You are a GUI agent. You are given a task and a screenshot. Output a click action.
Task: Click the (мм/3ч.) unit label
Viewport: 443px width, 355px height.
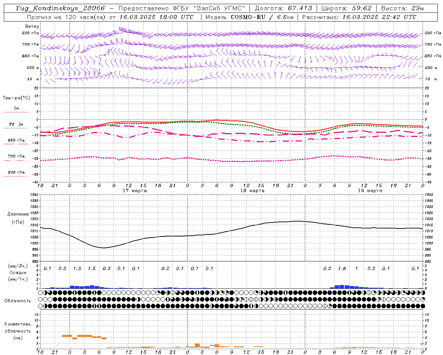click(18, 266)
